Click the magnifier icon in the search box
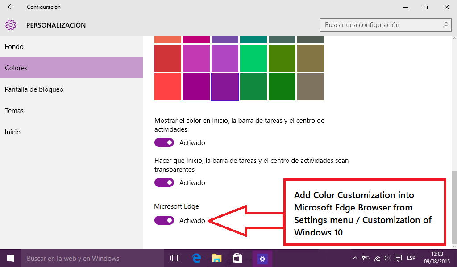The width and height of the screenshot is (457, 267). (x=445, y=25)
